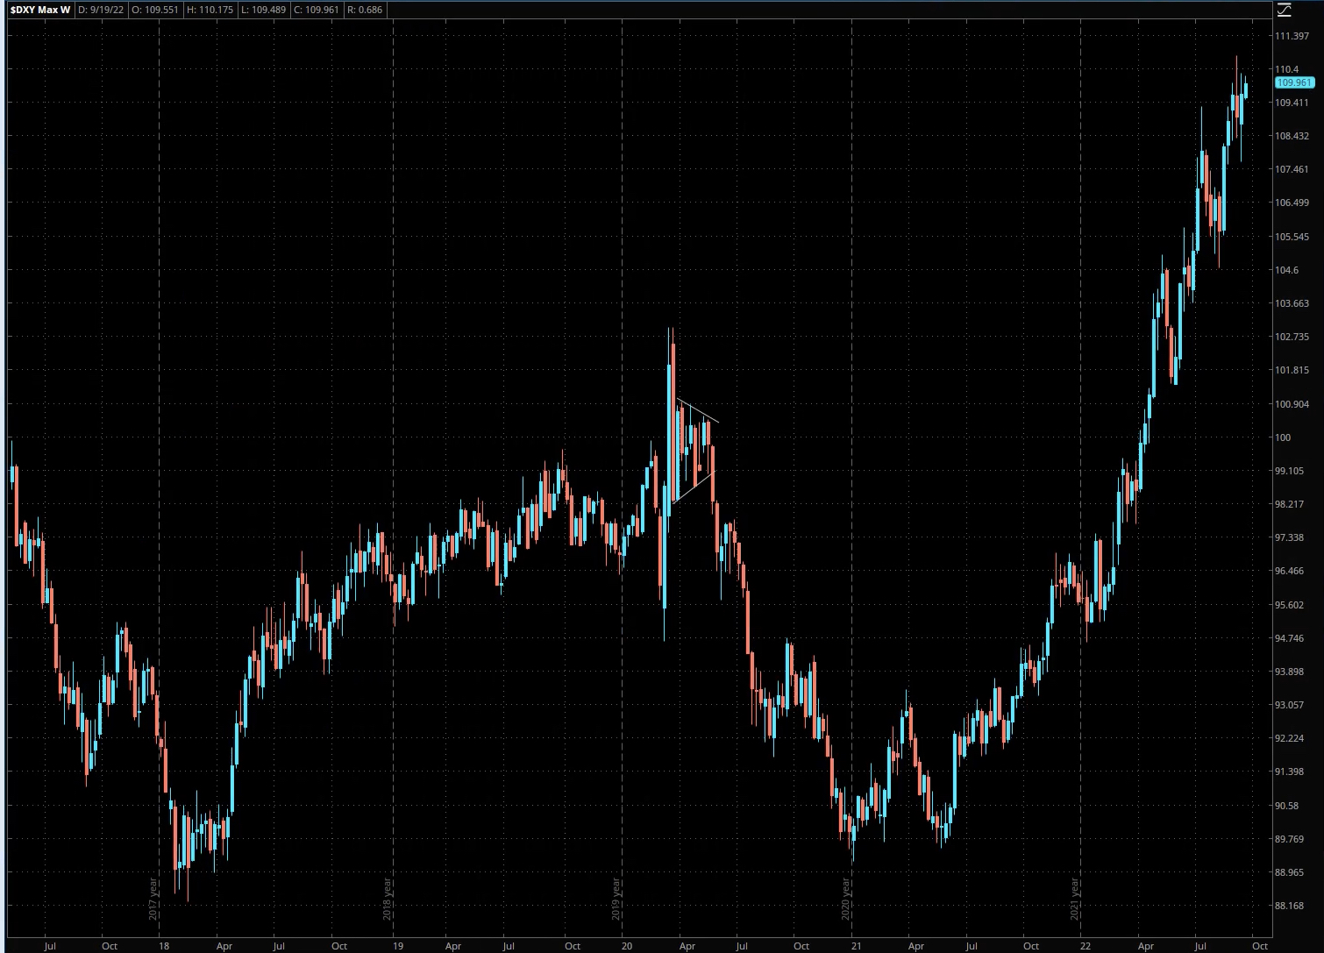Click the $DXY Max W symbol label
This screenshot has height=953, width=1324.
coord(40,11)
